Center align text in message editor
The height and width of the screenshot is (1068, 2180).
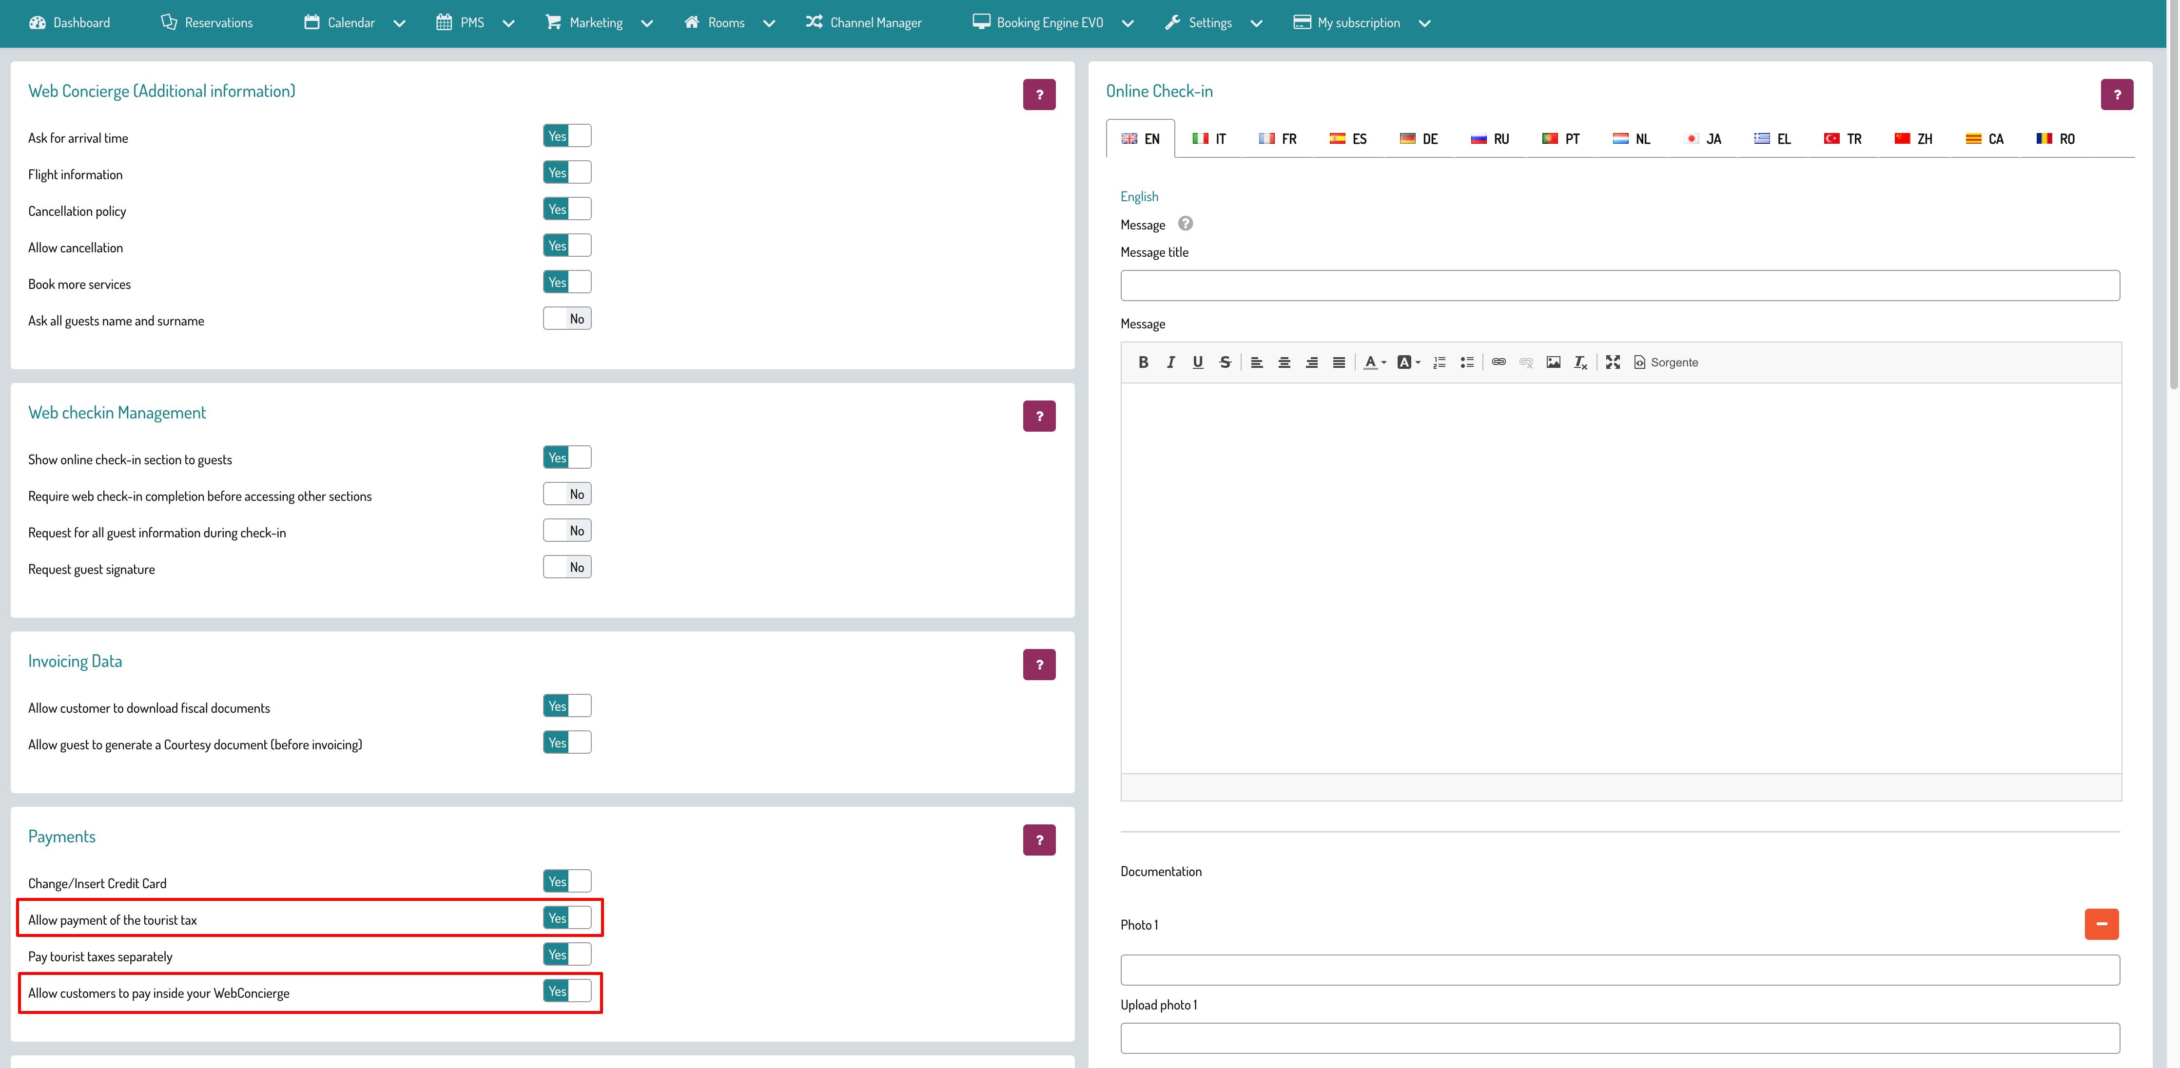1284,362
